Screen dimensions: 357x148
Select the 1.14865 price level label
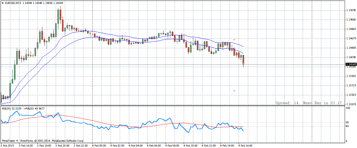click(351, 29)
